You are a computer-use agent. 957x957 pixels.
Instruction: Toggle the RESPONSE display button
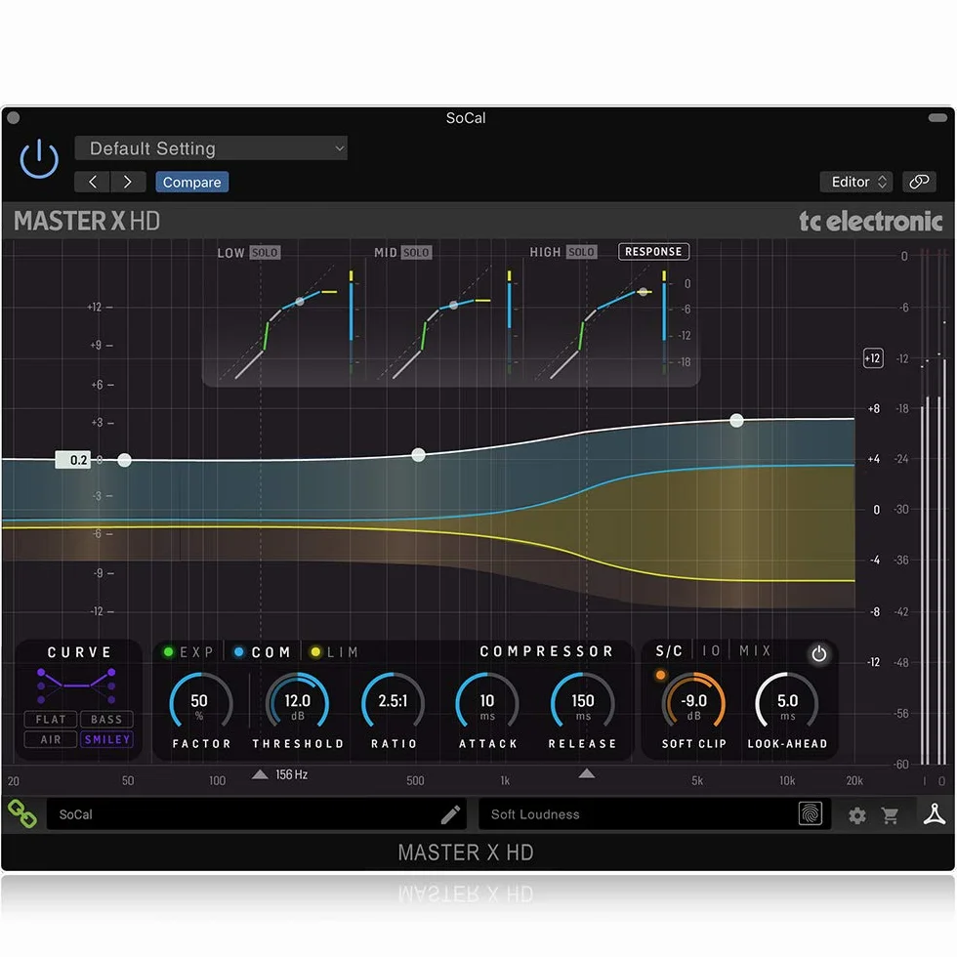(653, 252)
